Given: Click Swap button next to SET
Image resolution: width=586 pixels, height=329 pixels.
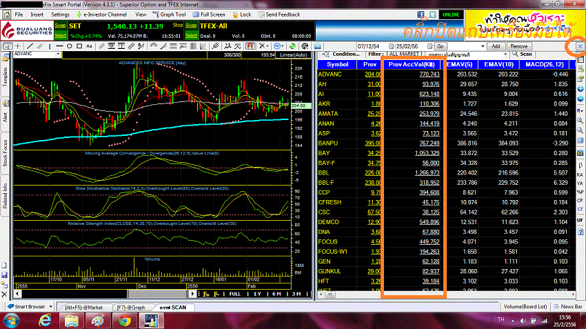Looking at the screenshot, I should [61, 26].
